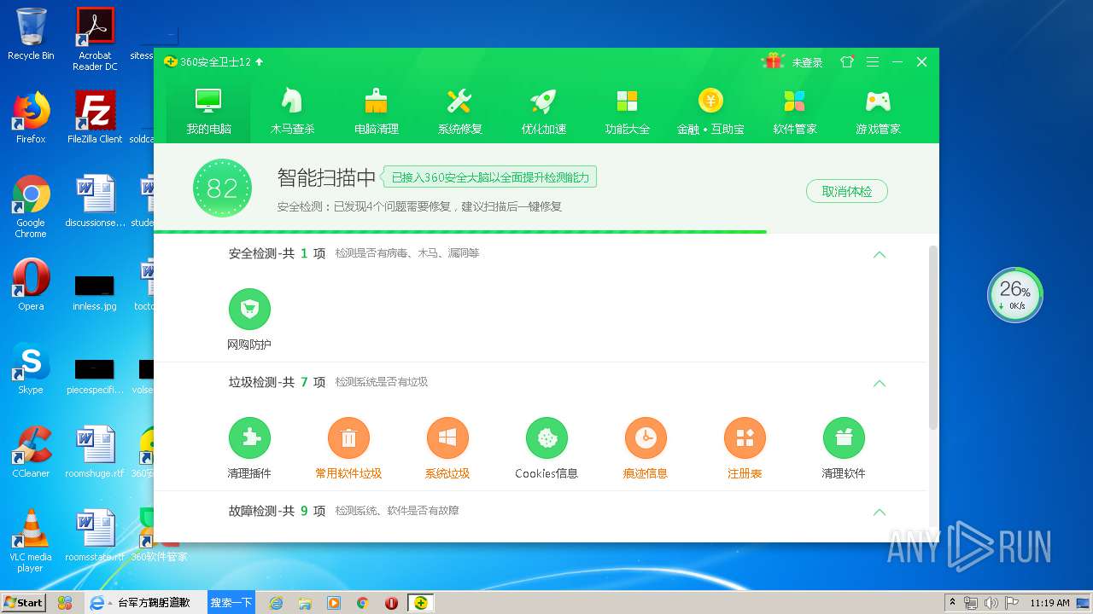1093x614 pixels.
Task: Open 木马查杀 trojan scan tab
Action: [292, 111]
